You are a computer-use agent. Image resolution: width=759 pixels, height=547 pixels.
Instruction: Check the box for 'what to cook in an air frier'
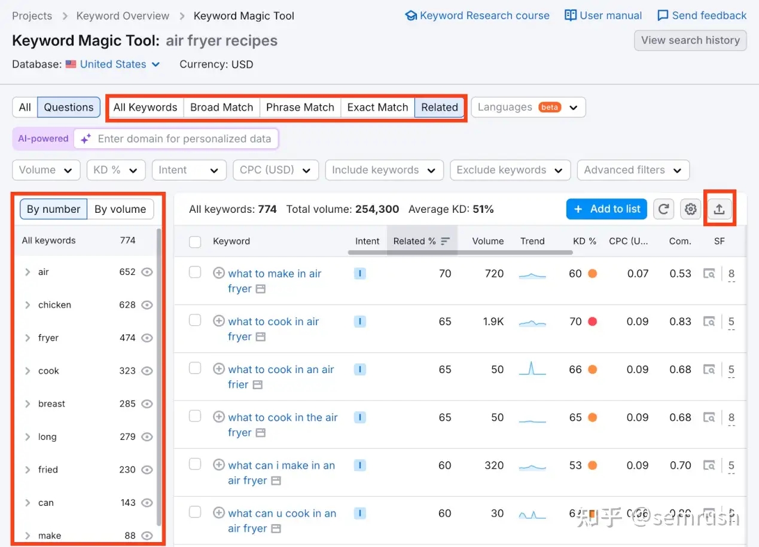(x=195, y=368)
